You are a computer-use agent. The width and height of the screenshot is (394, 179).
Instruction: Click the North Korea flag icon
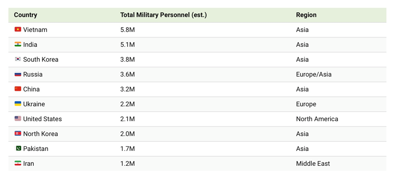[18, 134]
